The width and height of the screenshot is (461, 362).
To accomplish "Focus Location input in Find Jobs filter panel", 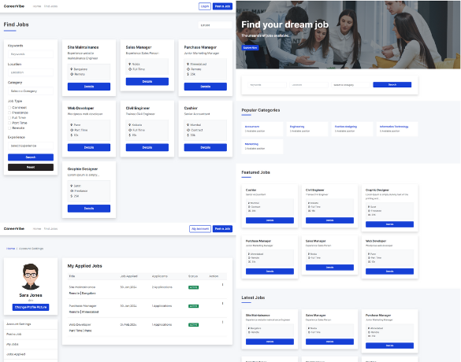I will (31, 72).
